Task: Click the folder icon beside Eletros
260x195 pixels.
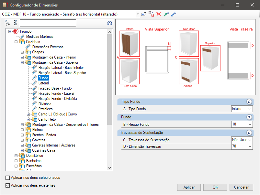Action: point(28,130)
